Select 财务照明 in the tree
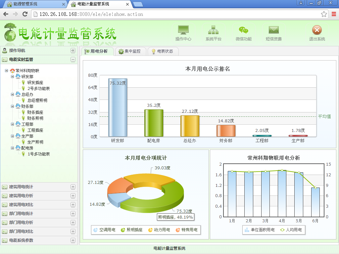This screenshot has width=339, height=254. pyautogui.click(x=35, y=118)
